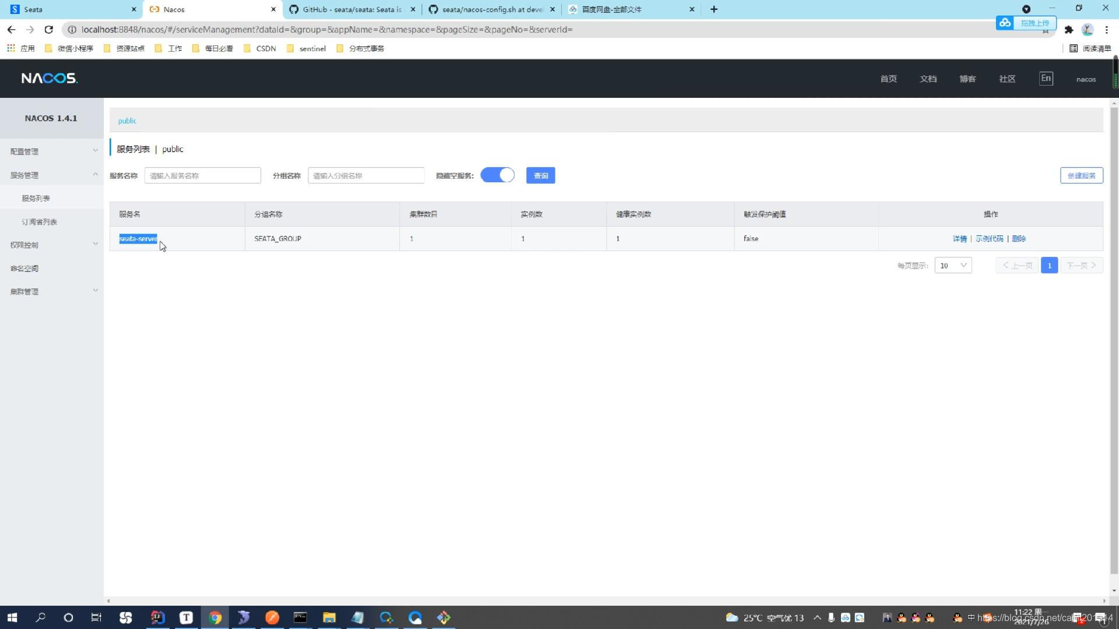Open 文档 in the top navigation
The width and height of the screenshot is (1119, 629).
[928, 79]
